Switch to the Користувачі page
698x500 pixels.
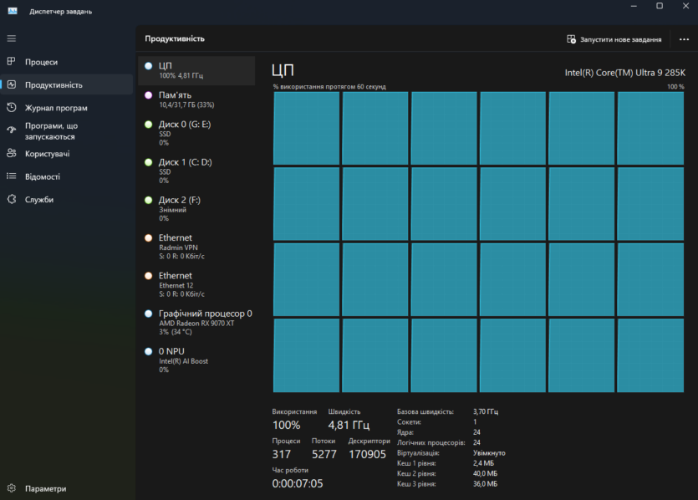pyautogui.click(x=67, y=154)
